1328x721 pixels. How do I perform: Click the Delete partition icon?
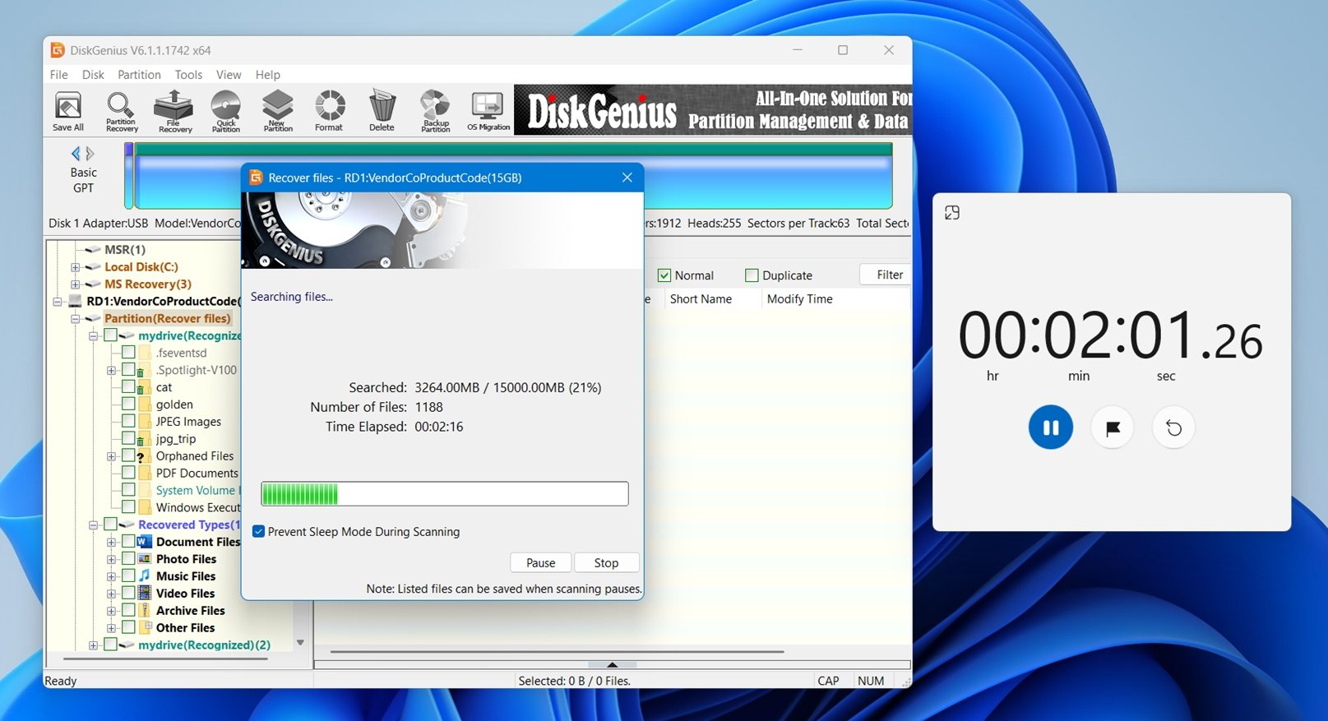[x=382, y=111]
